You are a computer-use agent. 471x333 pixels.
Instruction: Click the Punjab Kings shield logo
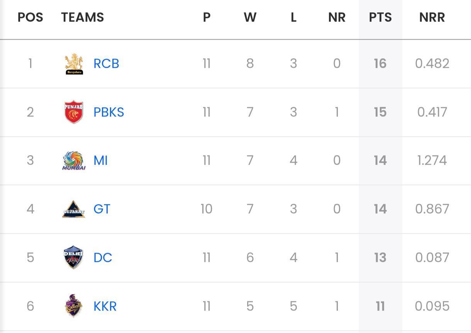point(74,112)
